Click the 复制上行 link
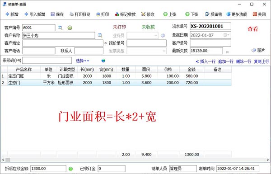Image resolution: width=271 pixels, height=174 pixels. [x=262, y=61]
